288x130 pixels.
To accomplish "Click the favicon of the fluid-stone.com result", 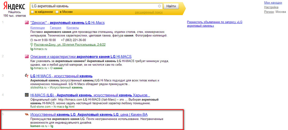I will click(27, 95).
